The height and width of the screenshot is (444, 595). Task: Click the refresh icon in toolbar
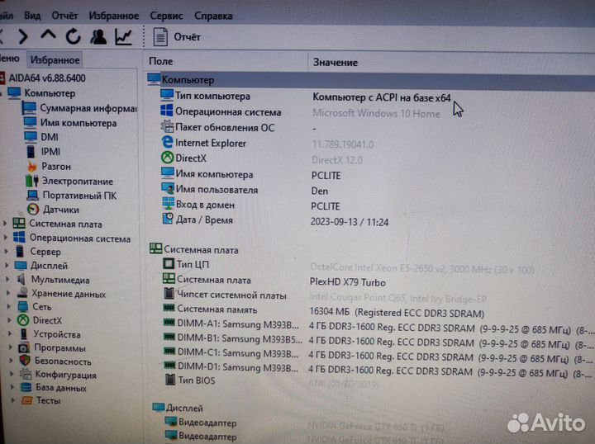pyautogui.click(x=73, y=37)
